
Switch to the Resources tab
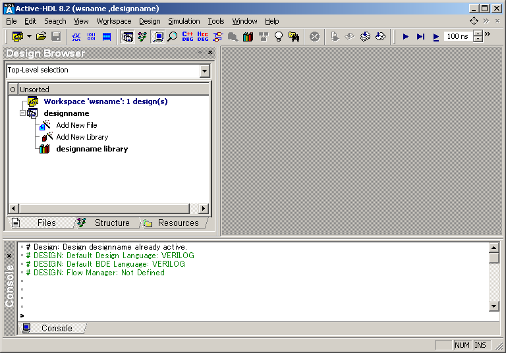point(174,223)
